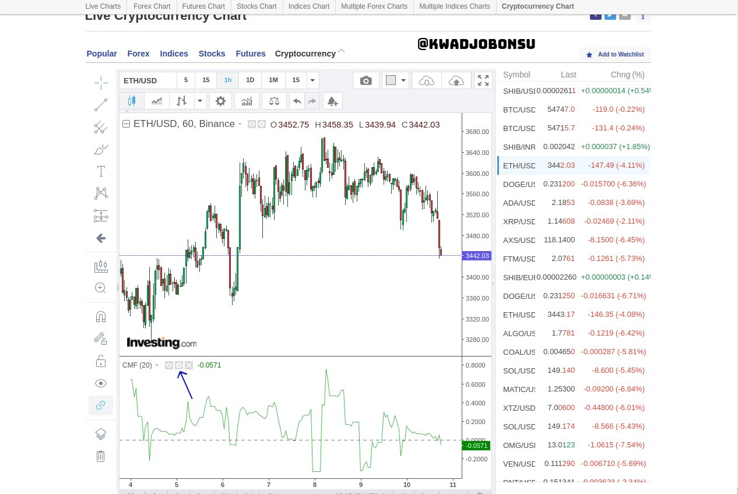Viewport: 738px width, 494px height.
Task: Select the pitchfork drawing tool
Action: click(101, 127)
